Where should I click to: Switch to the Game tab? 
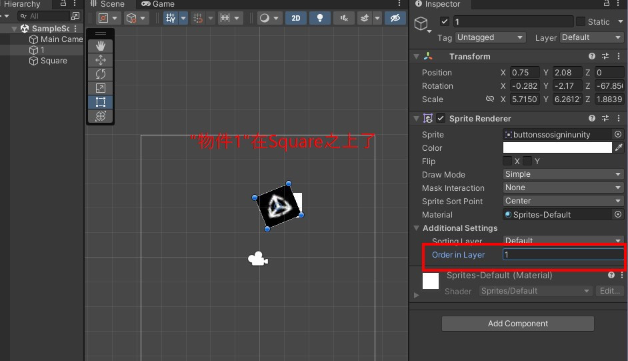(157, 4)
